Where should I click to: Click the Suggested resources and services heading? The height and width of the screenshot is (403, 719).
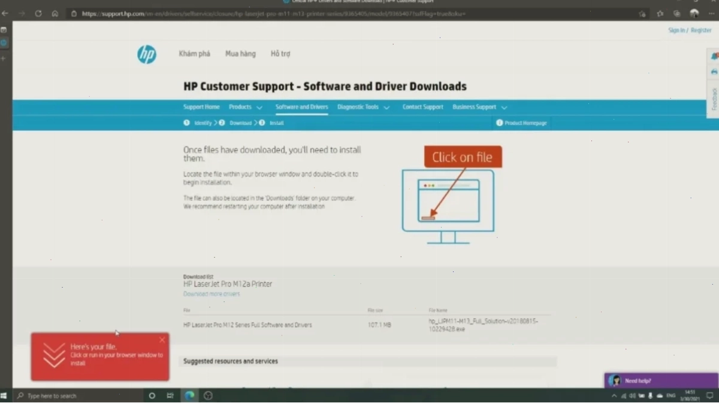pyautogui.click(x=231, y=361)
